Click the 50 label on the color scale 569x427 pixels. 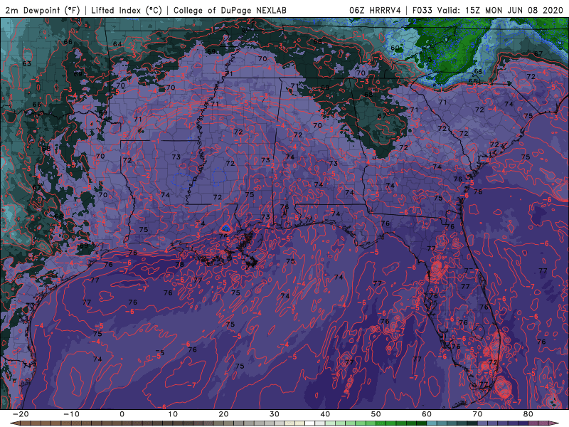coord(376,414)
